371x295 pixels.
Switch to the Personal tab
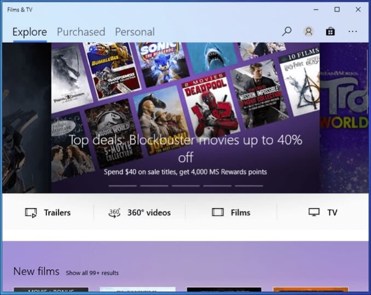click(135, 32)
